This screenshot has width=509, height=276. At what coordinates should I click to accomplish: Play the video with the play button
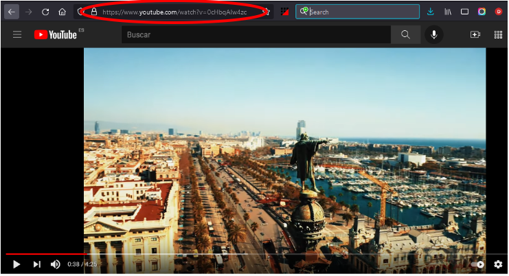(x=16, y=264)
